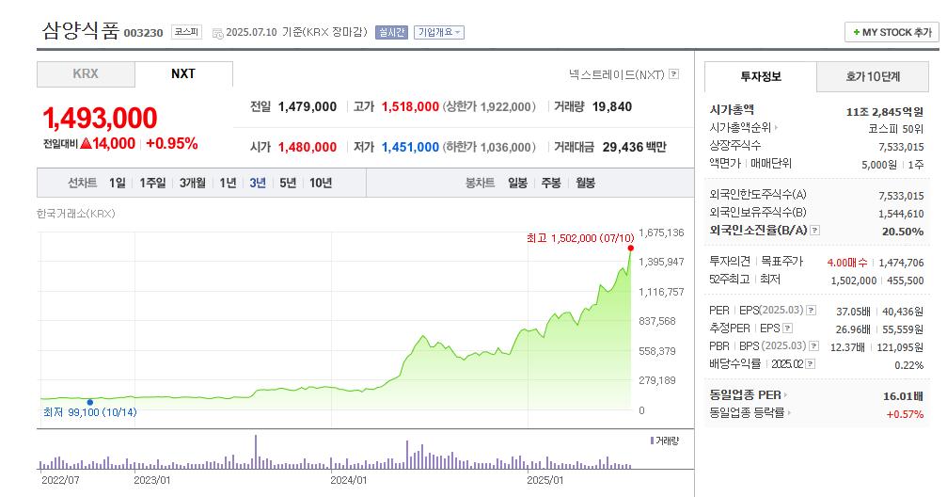
Task: Click the 52주최고 label
Action: coord(730,280)
